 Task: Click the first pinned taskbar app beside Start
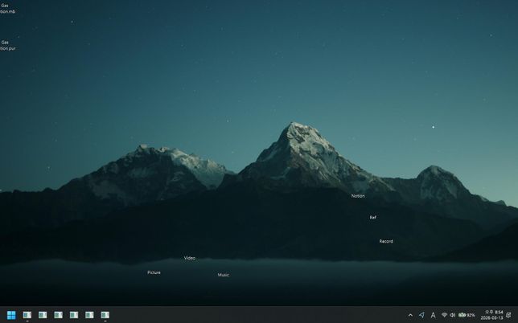27,315
